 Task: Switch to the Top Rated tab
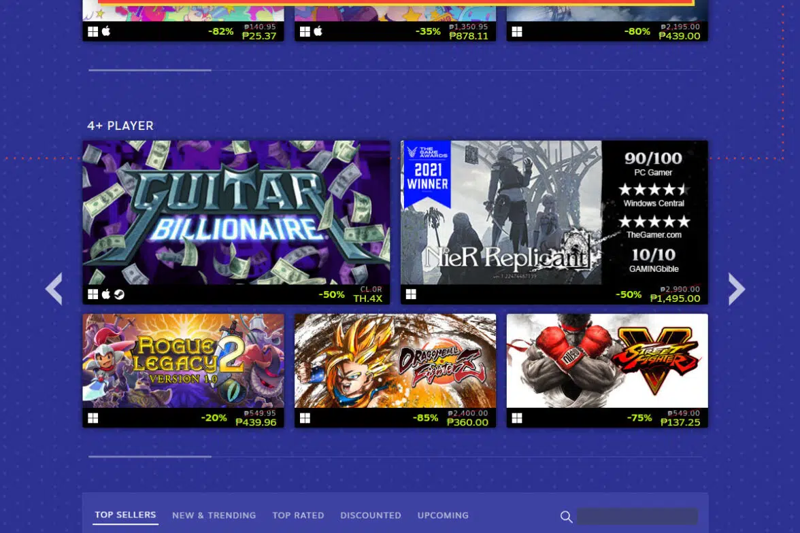[x=298, y=515]
